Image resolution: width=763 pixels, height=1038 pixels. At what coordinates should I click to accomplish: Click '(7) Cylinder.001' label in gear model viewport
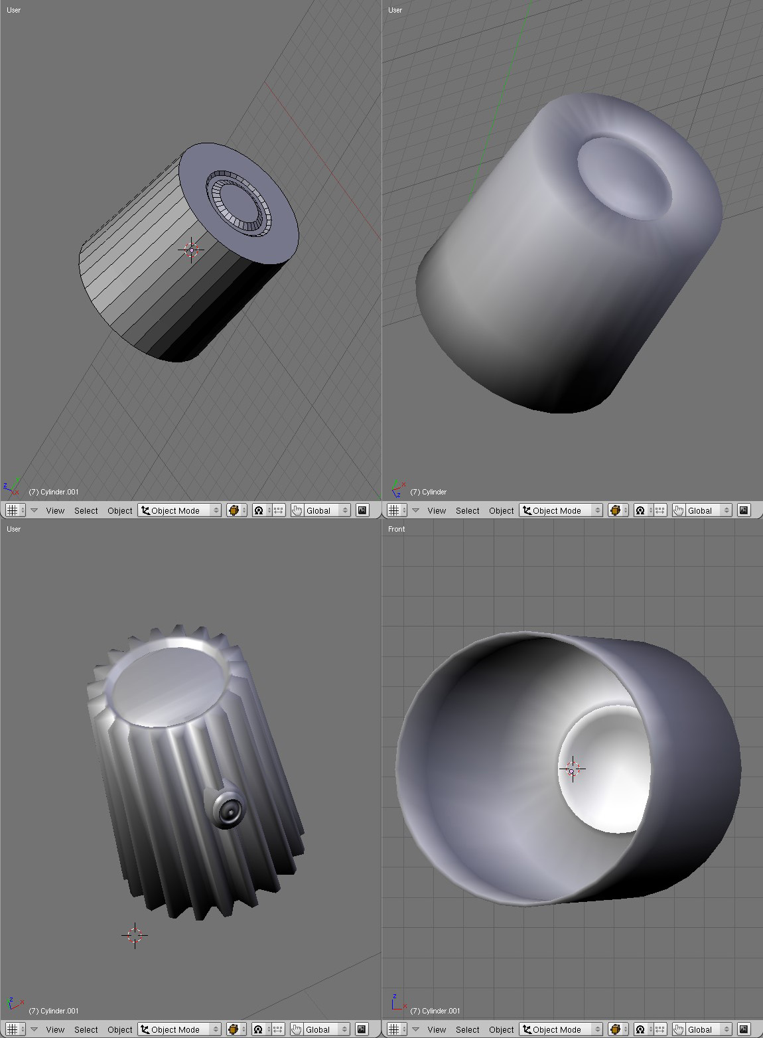coord(54,1011)
